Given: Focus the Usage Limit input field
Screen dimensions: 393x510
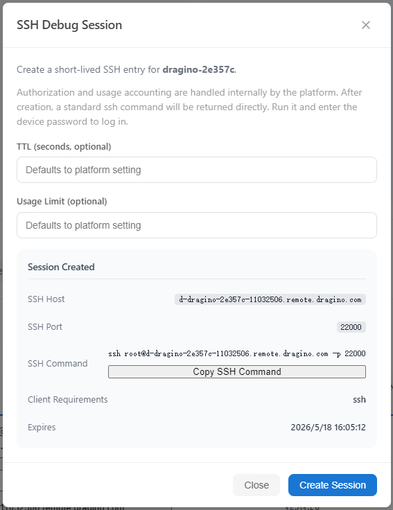Looking at the screenshot, I should coord(197,225).
